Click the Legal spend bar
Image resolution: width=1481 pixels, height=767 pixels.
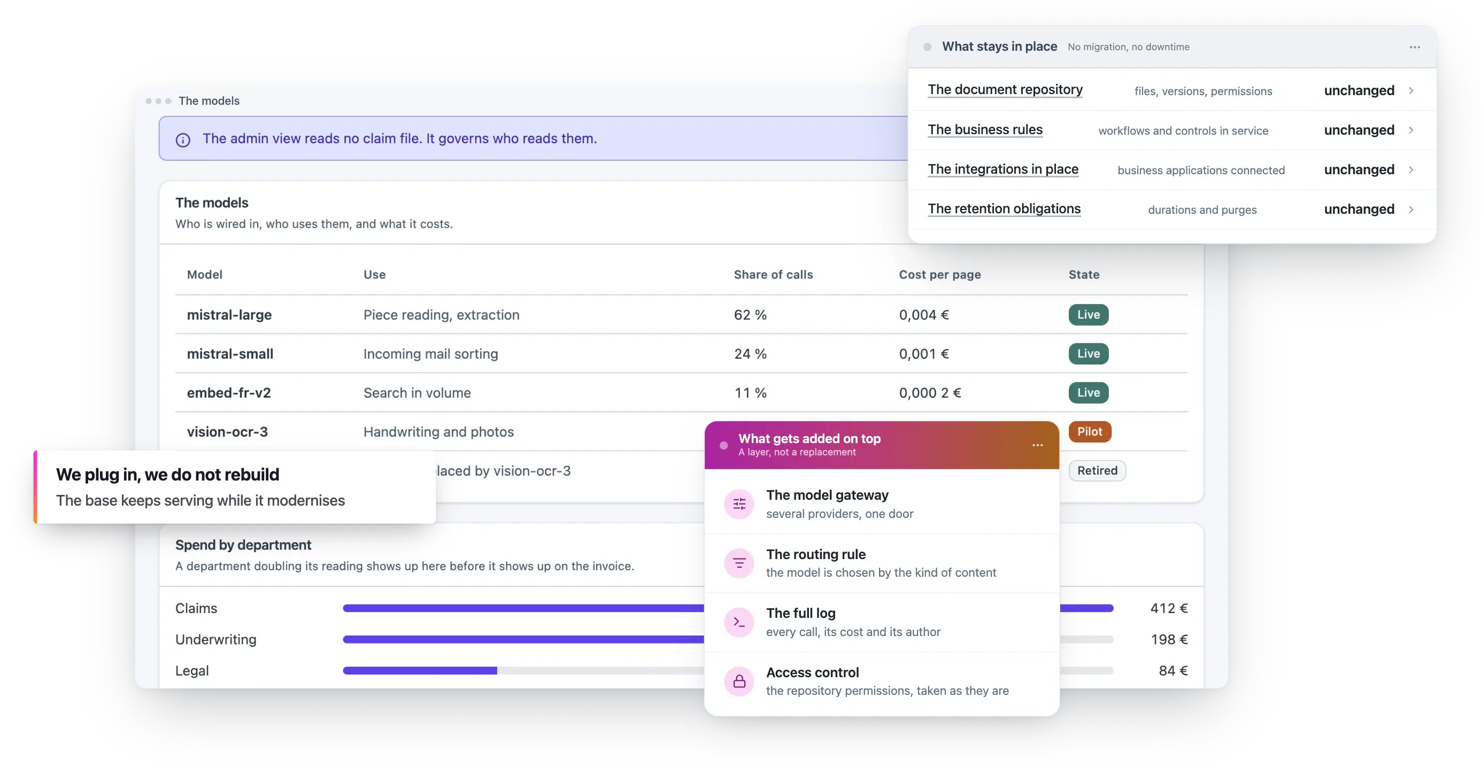pos(727,671)
